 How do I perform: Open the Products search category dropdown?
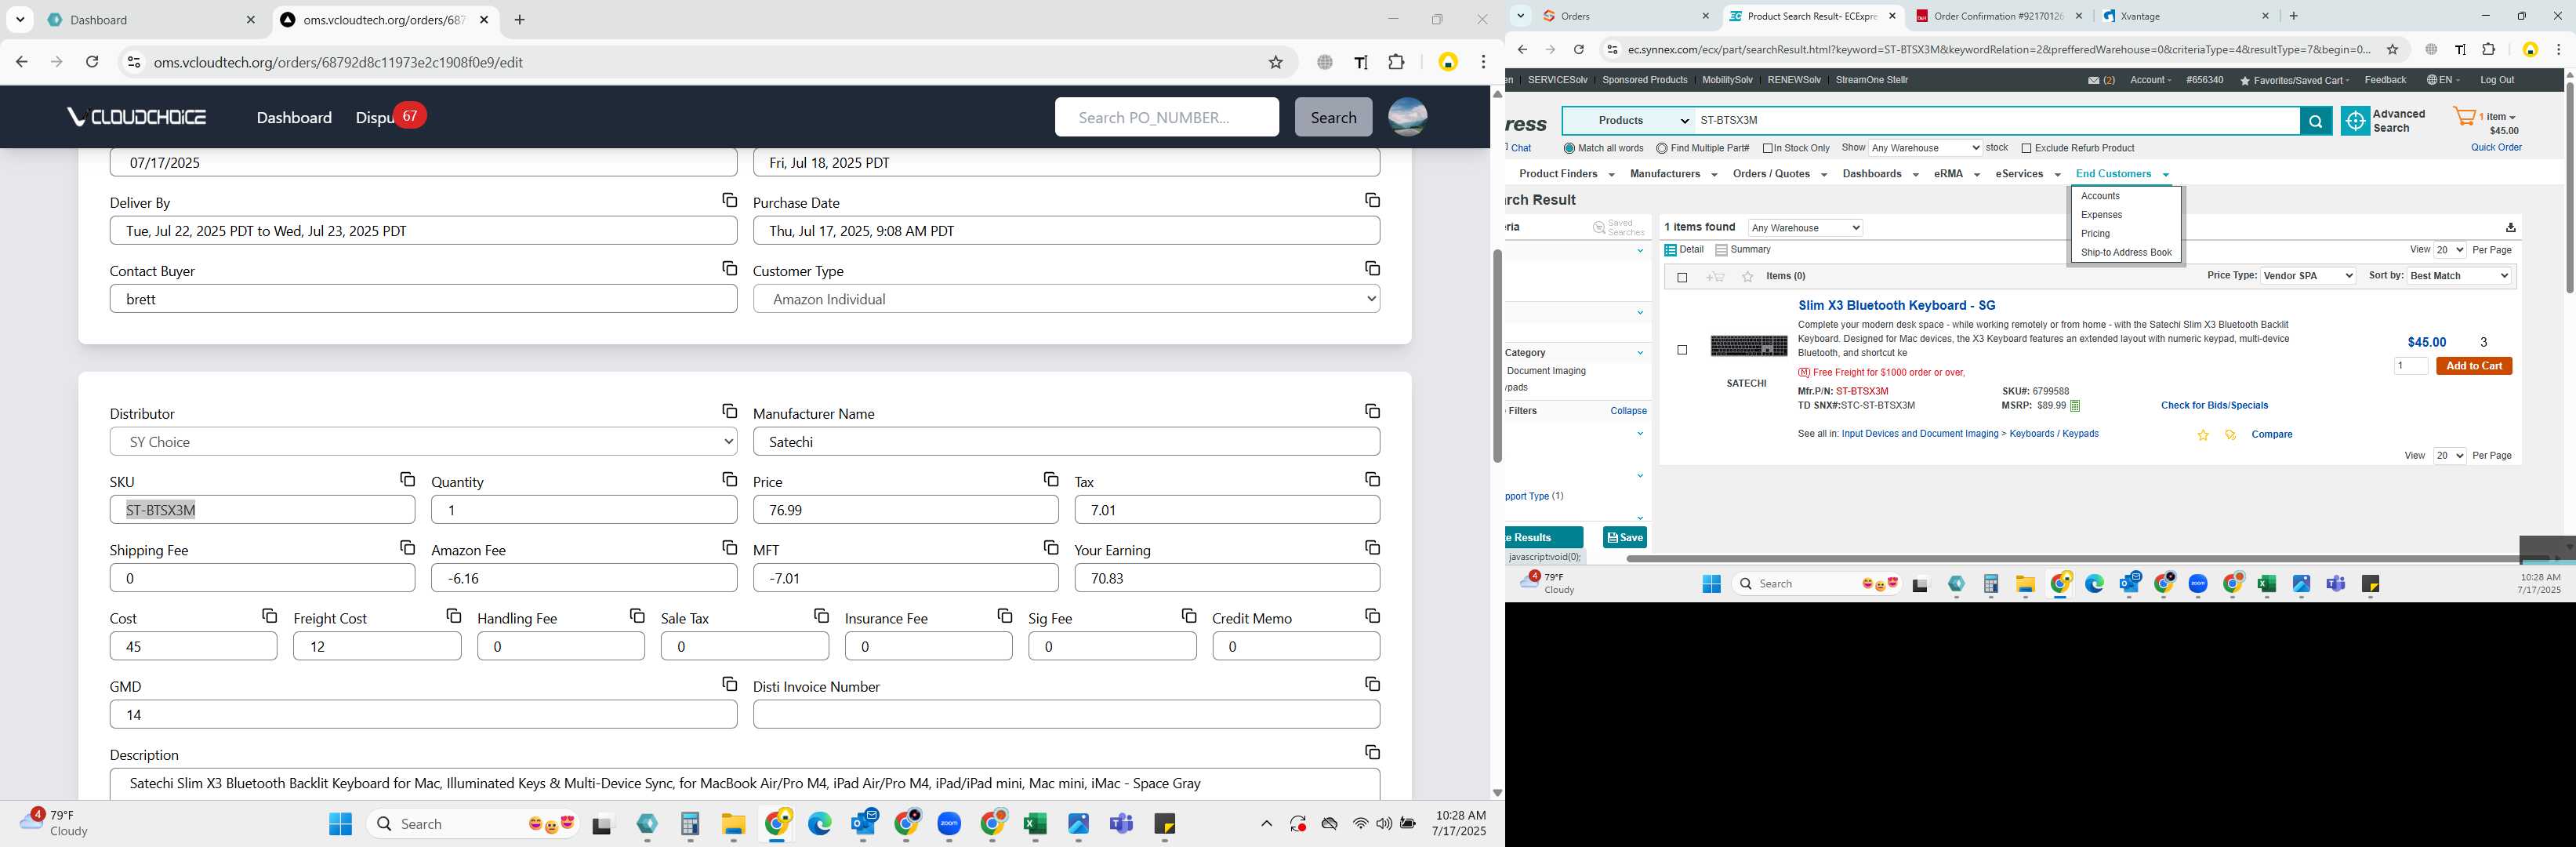[x=1628, y=121]
